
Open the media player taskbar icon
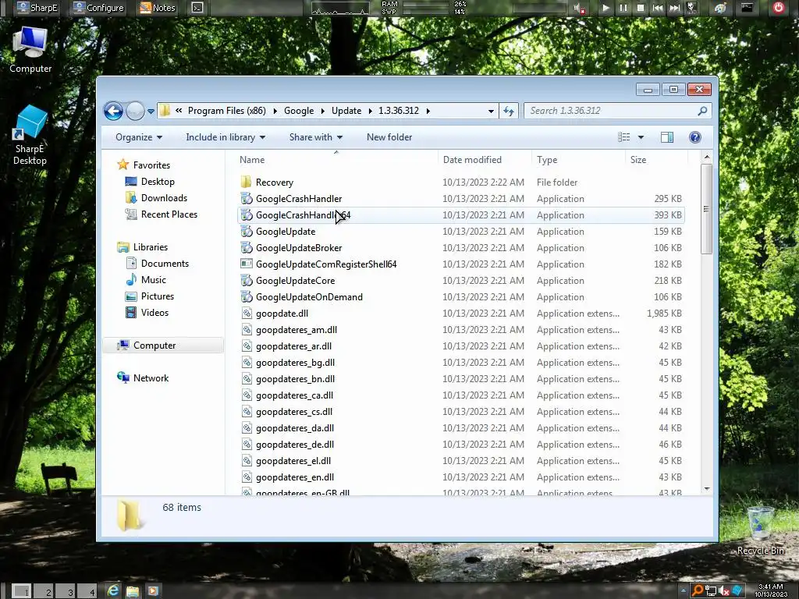point(152,591)
